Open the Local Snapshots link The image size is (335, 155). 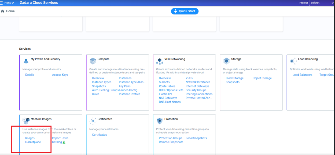point(196,138)
